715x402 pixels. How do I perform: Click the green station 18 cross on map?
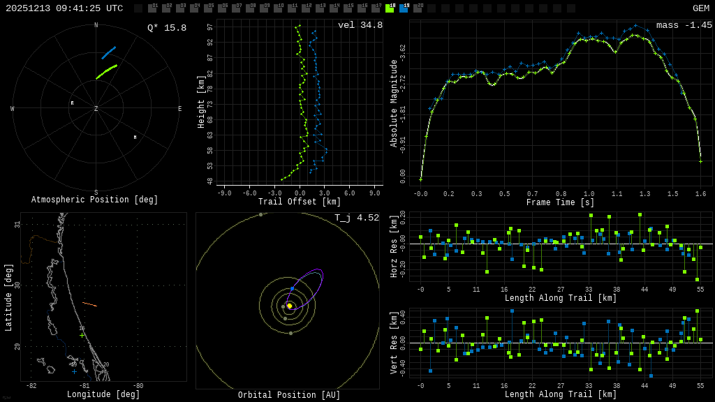(x=82, y=335)
